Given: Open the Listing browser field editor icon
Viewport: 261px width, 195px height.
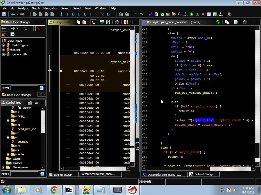Looking at the screenshot, I should [102, 22].
